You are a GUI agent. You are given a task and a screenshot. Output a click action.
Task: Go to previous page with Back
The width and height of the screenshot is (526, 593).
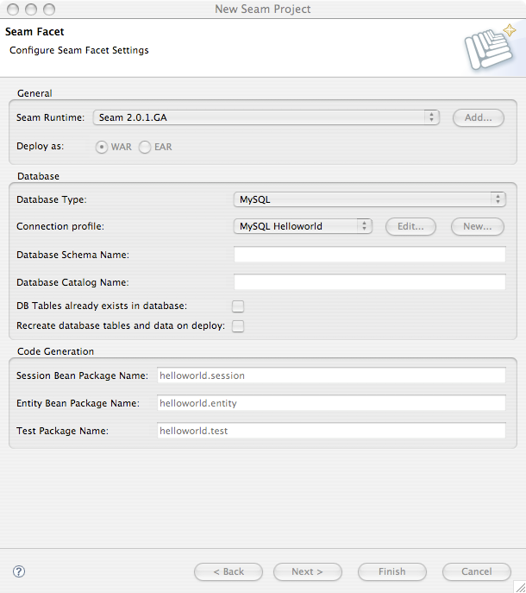click(228, 571)
